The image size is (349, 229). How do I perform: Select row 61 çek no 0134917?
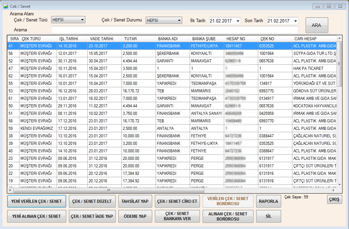click(275, 98)
